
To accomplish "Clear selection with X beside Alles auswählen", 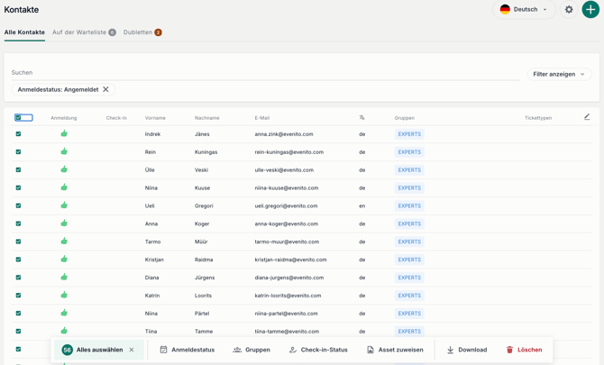I will [x=132, y=350].
